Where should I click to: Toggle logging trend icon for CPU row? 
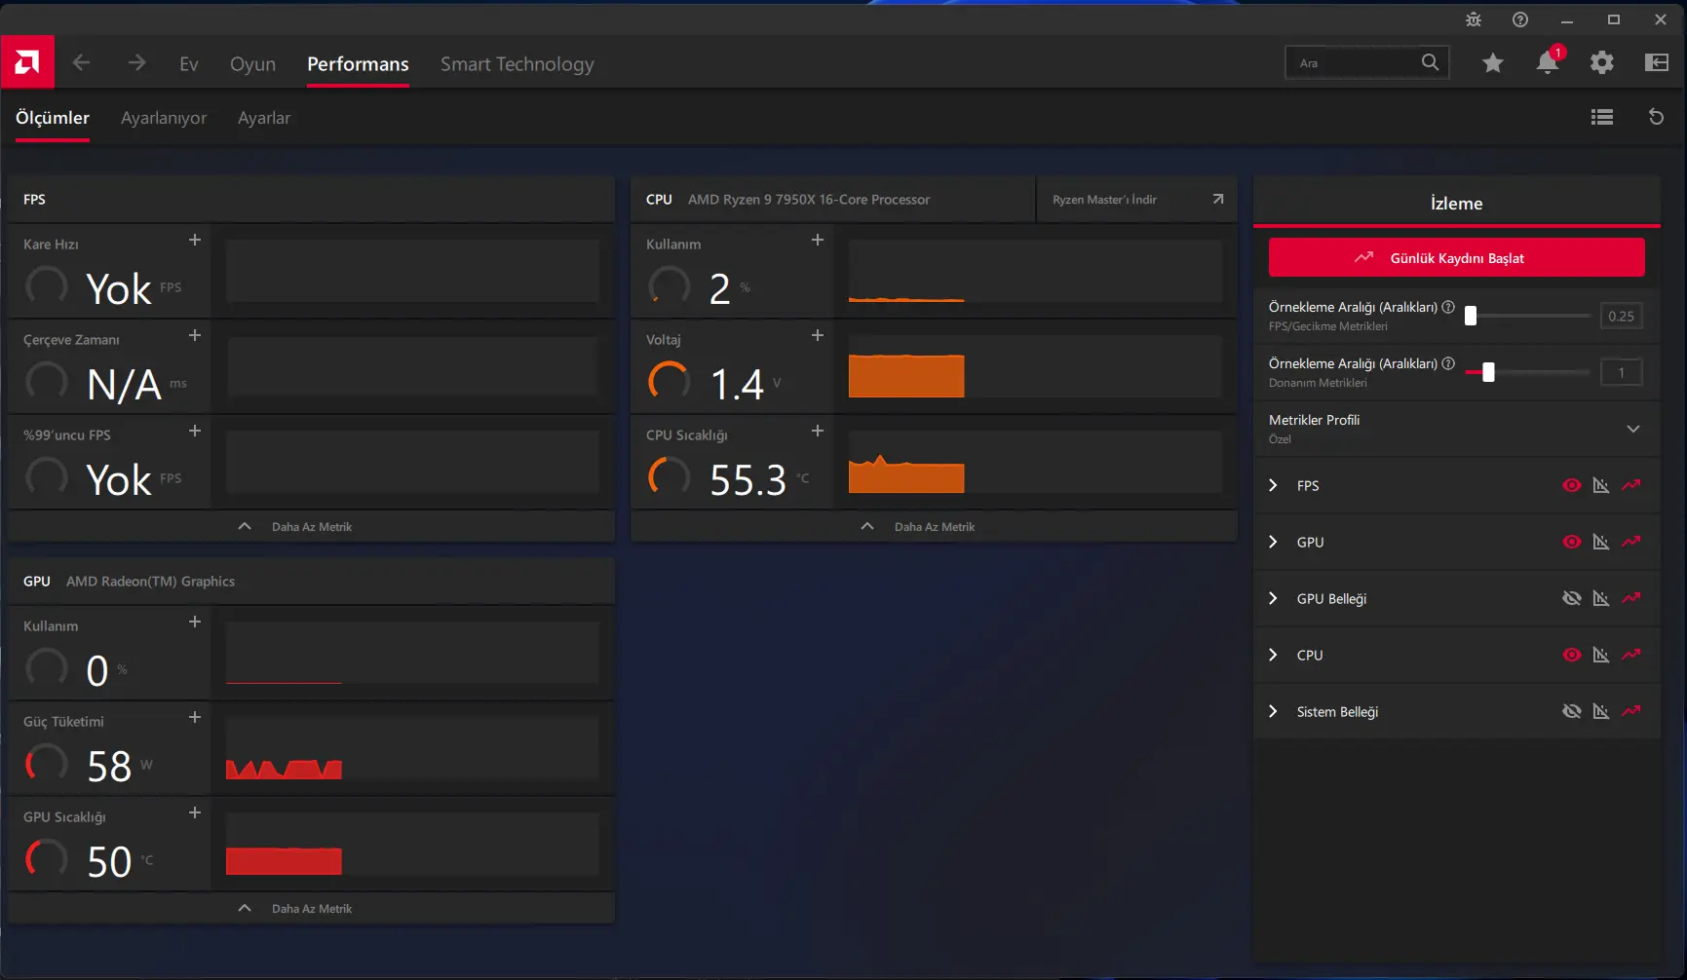point(1631,655)
